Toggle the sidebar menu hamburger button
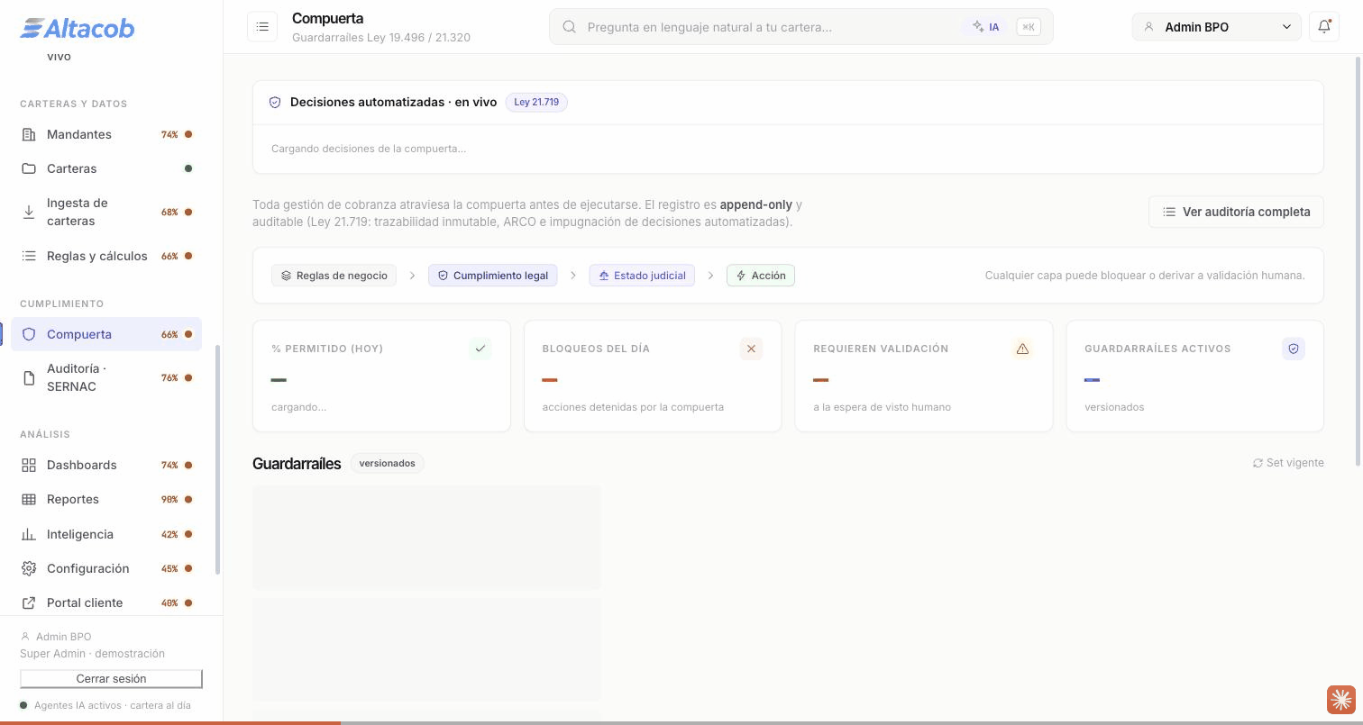The image size is (1363, 725). pyautogui.click(x=262, y=27)
